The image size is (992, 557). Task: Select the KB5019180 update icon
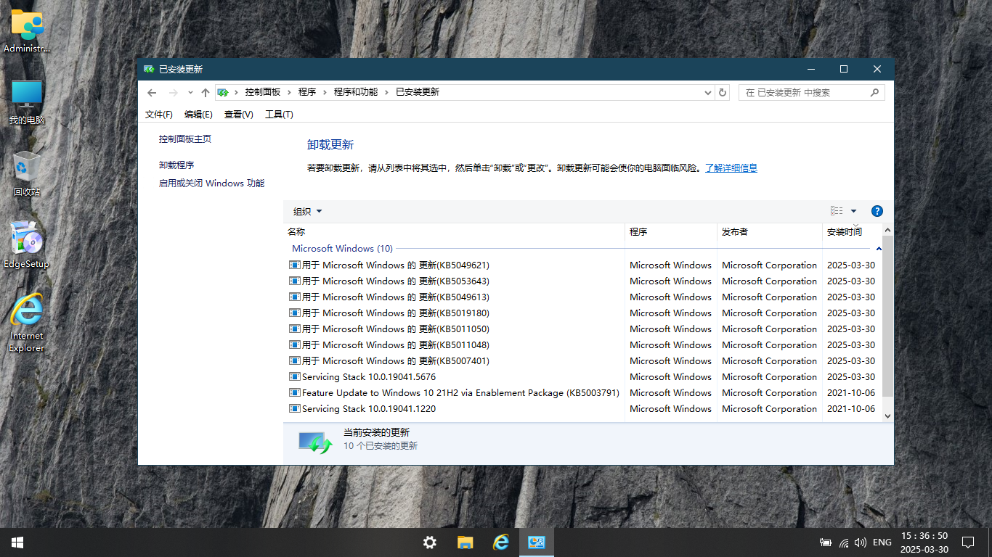click(295, 313)
